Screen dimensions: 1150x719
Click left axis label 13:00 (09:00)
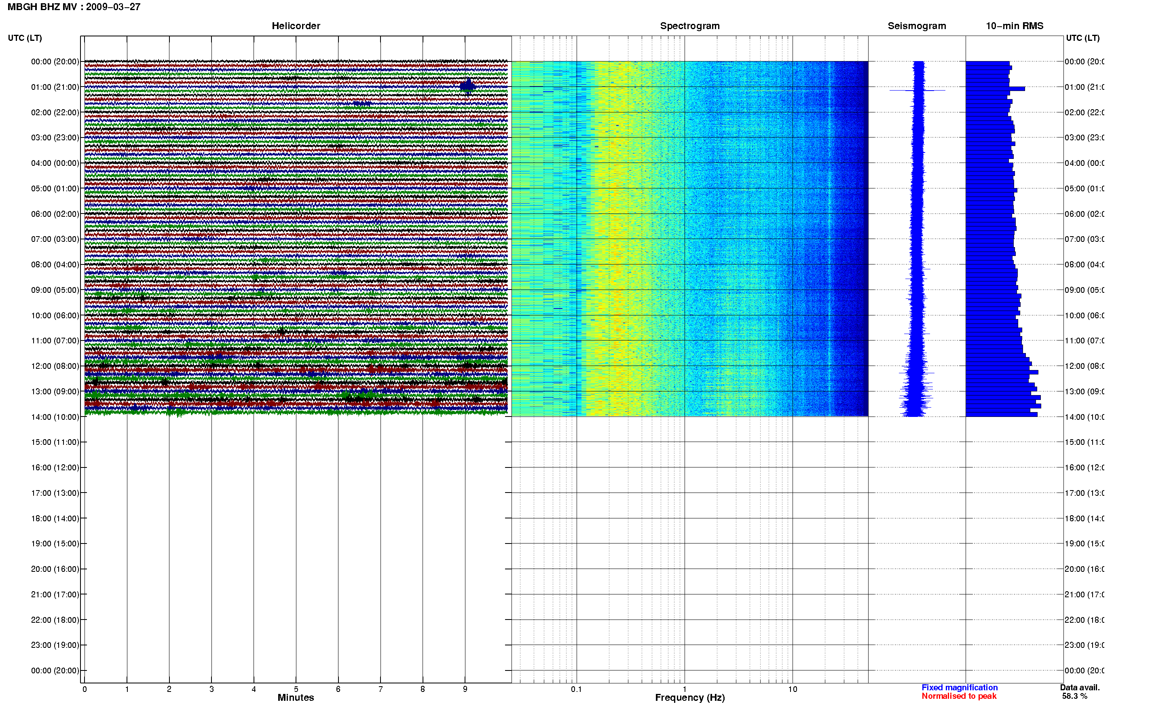click(x=55, y=392)
